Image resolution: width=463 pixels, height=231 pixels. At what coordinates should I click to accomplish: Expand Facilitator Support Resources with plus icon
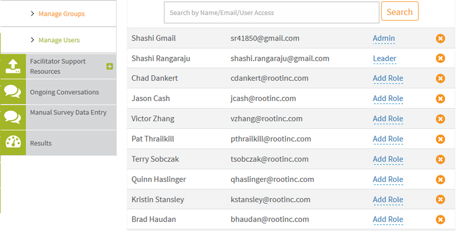pos(109,66)
